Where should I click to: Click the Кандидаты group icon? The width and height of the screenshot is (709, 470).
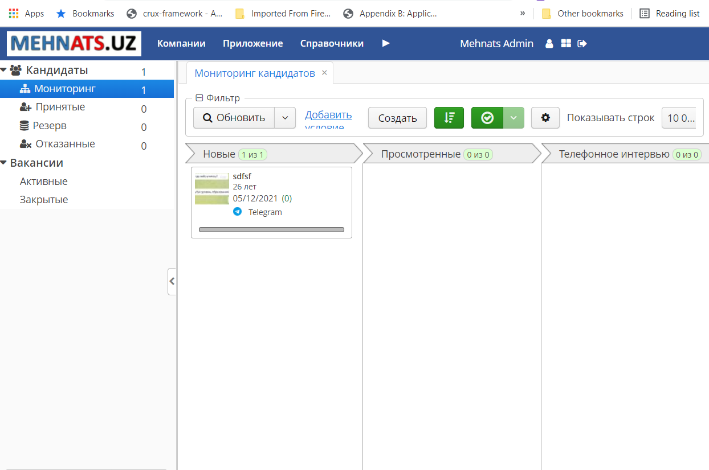pos(16,71)
